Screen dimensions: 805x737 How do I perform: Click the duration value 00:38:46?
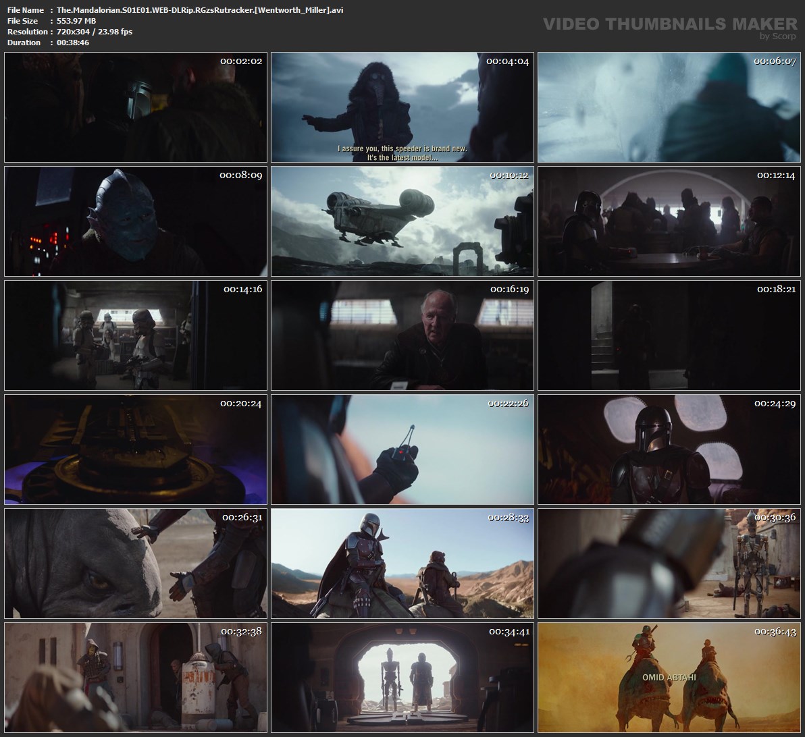(x=73, y=43)
